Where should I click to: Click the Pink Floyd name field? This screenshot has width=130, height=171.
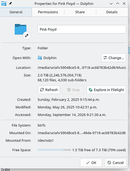pos(82,29)
